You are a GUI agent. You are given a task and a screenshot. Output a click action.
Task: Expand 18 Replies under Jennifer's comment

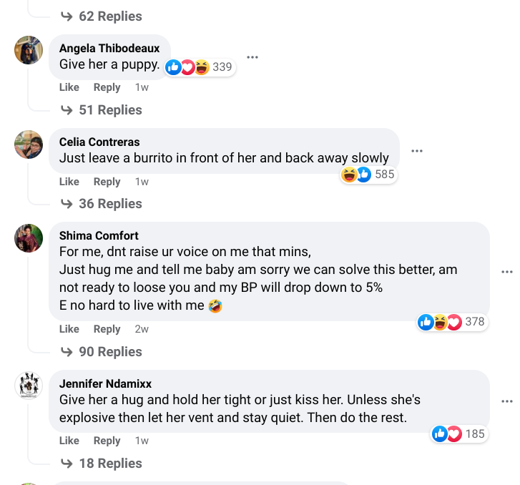[102, 464]
